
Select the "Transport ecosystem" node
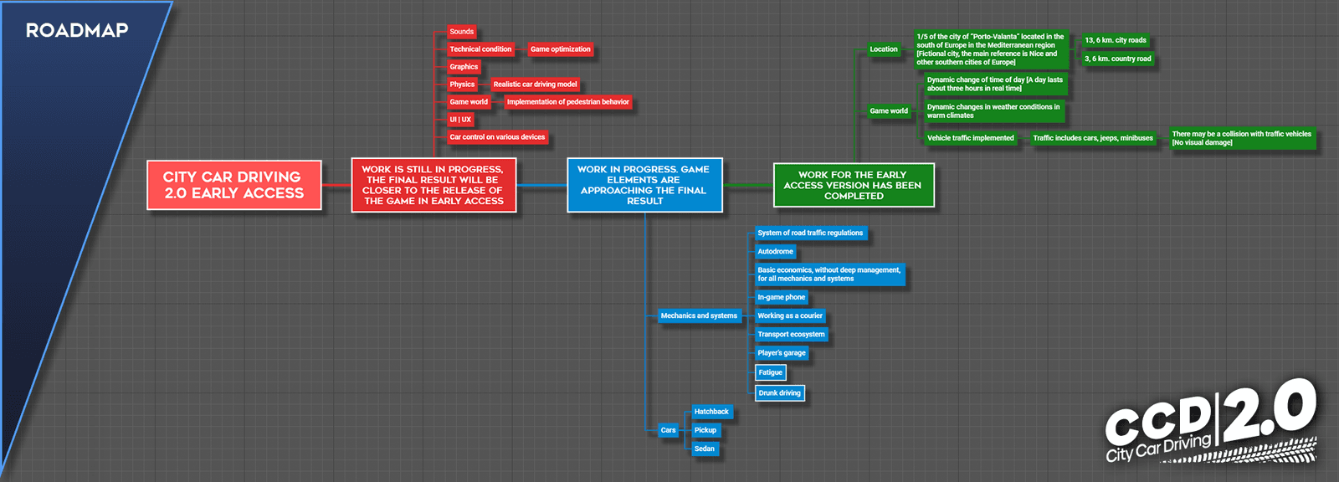[792, 335]
